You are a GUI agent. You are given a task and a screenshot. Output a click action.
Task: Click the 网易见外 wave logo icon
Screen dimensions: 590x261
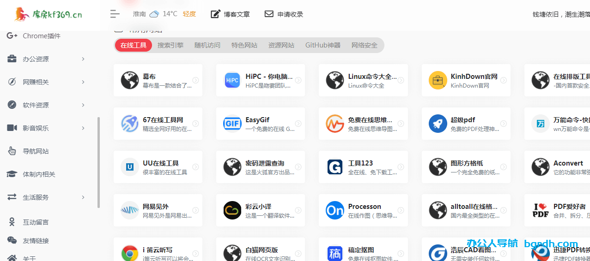point(130,210)
